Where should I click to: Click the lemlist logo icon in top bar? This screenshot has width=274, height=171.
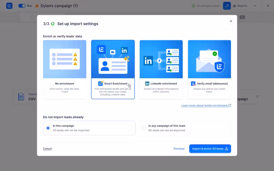point(9,6)
